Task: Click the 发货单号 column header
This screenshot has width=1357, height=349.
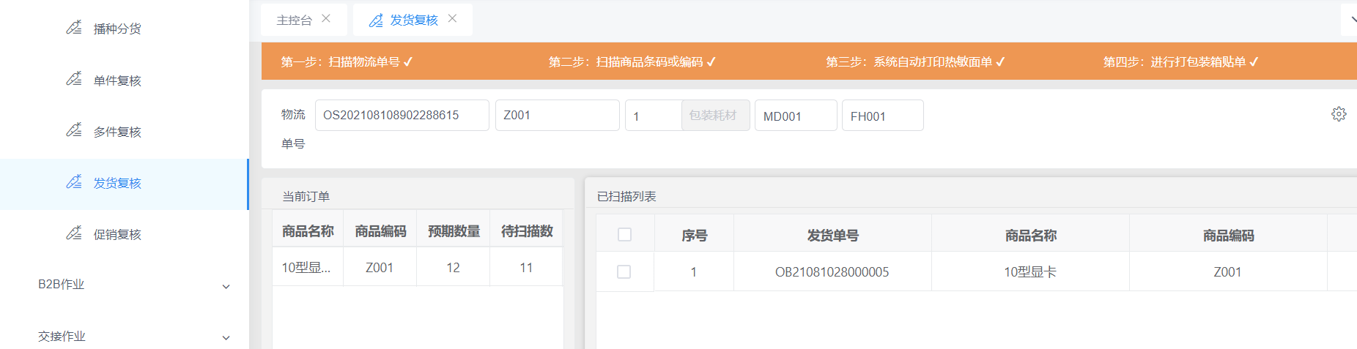Action: [832, 236]
